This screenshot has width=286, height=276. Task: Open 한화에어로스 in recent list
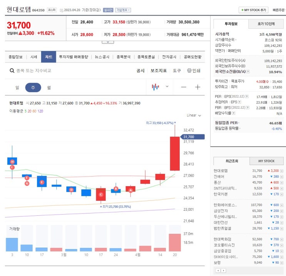225,205
